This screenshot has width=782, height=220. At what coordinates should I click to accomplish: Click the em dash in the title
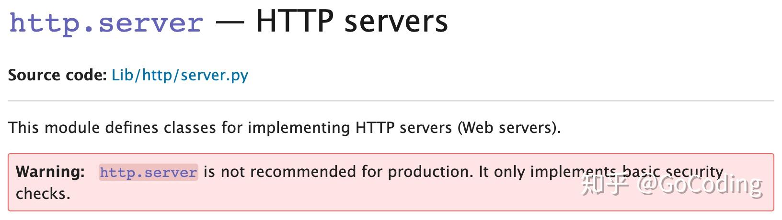point(229,22)
